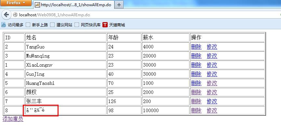This screenshot has width=281, height=132.
Task: Delete employee 张三丰 via 删除
Action: point(196,101)
